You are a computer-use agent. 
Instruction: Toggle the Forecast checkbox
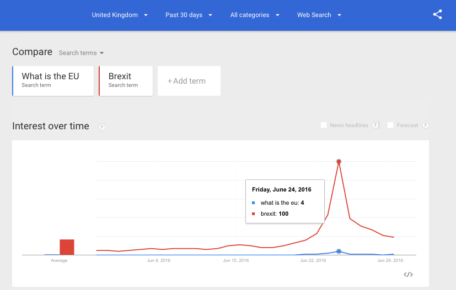390,125
